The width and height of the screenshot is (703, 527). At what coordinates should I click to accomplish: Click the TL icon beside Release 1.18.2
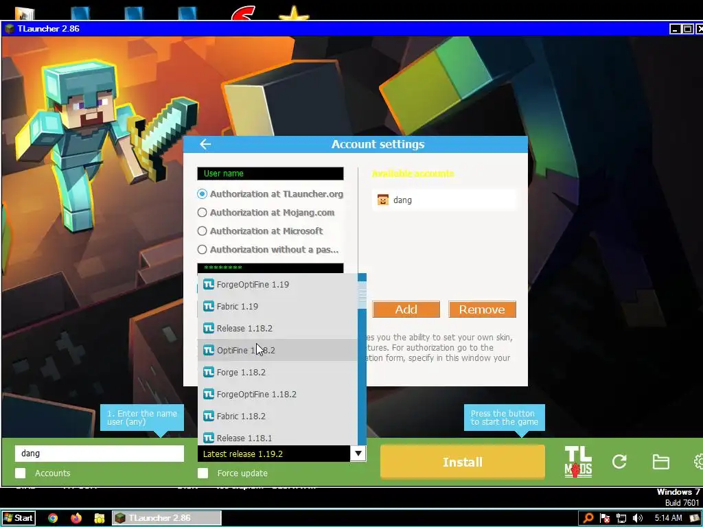pyautogui.click(x=209, y=328)
